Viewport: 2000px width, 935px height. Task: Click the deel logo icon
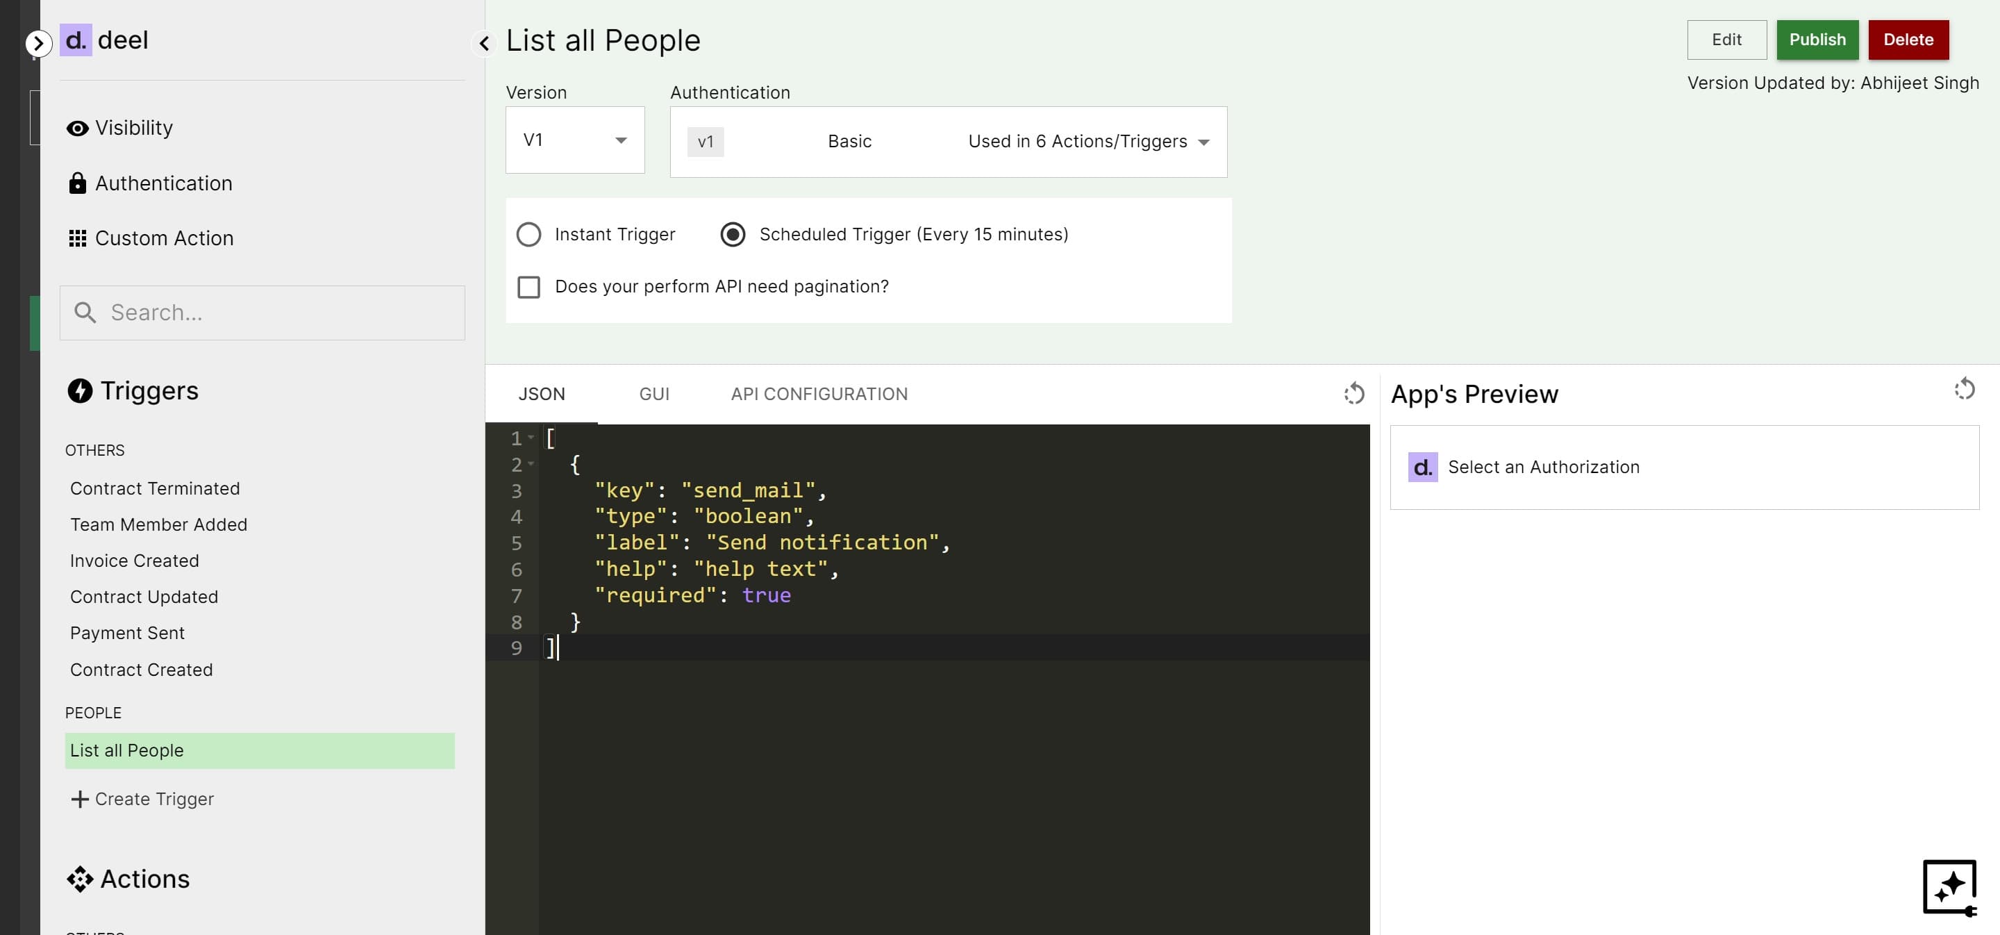(75, 40)
